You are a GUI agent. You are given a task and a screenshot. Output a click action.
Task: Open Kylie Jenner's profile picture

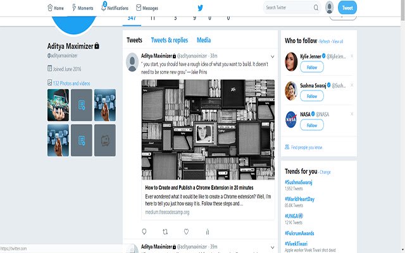(x=291, y=62)
